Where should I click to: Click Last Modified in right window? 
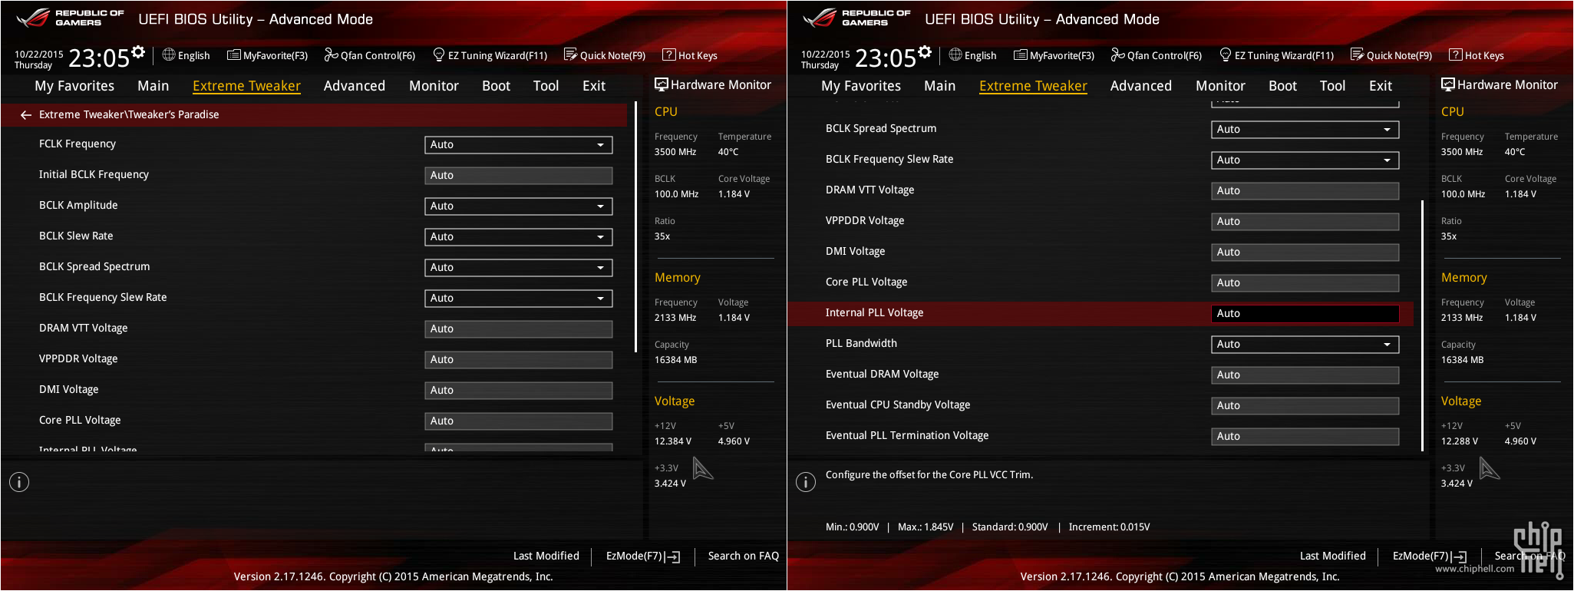pyautogui.click(x=1333, y=556)
